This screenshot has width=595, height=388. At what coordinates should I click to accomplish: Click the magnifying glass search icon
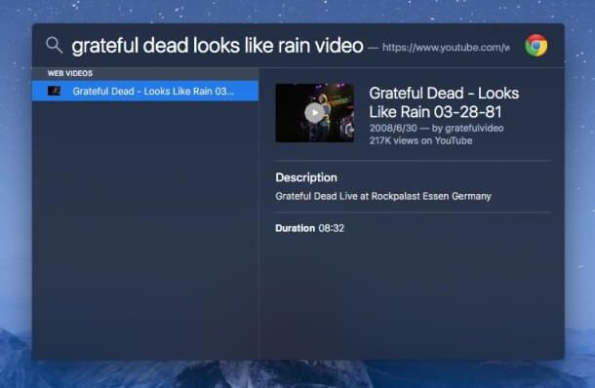point(55,45)
